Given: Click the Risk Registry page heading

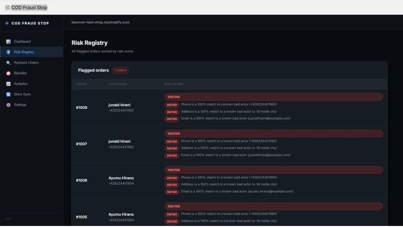Looking at the screenshot, I should 90,43.
